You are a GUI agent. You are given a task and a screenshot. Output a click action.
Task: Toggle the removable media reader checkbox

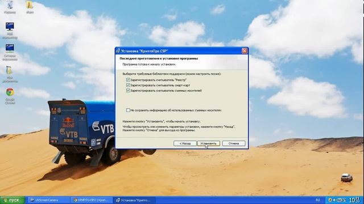pyautogui.click(x=128, y=91)
